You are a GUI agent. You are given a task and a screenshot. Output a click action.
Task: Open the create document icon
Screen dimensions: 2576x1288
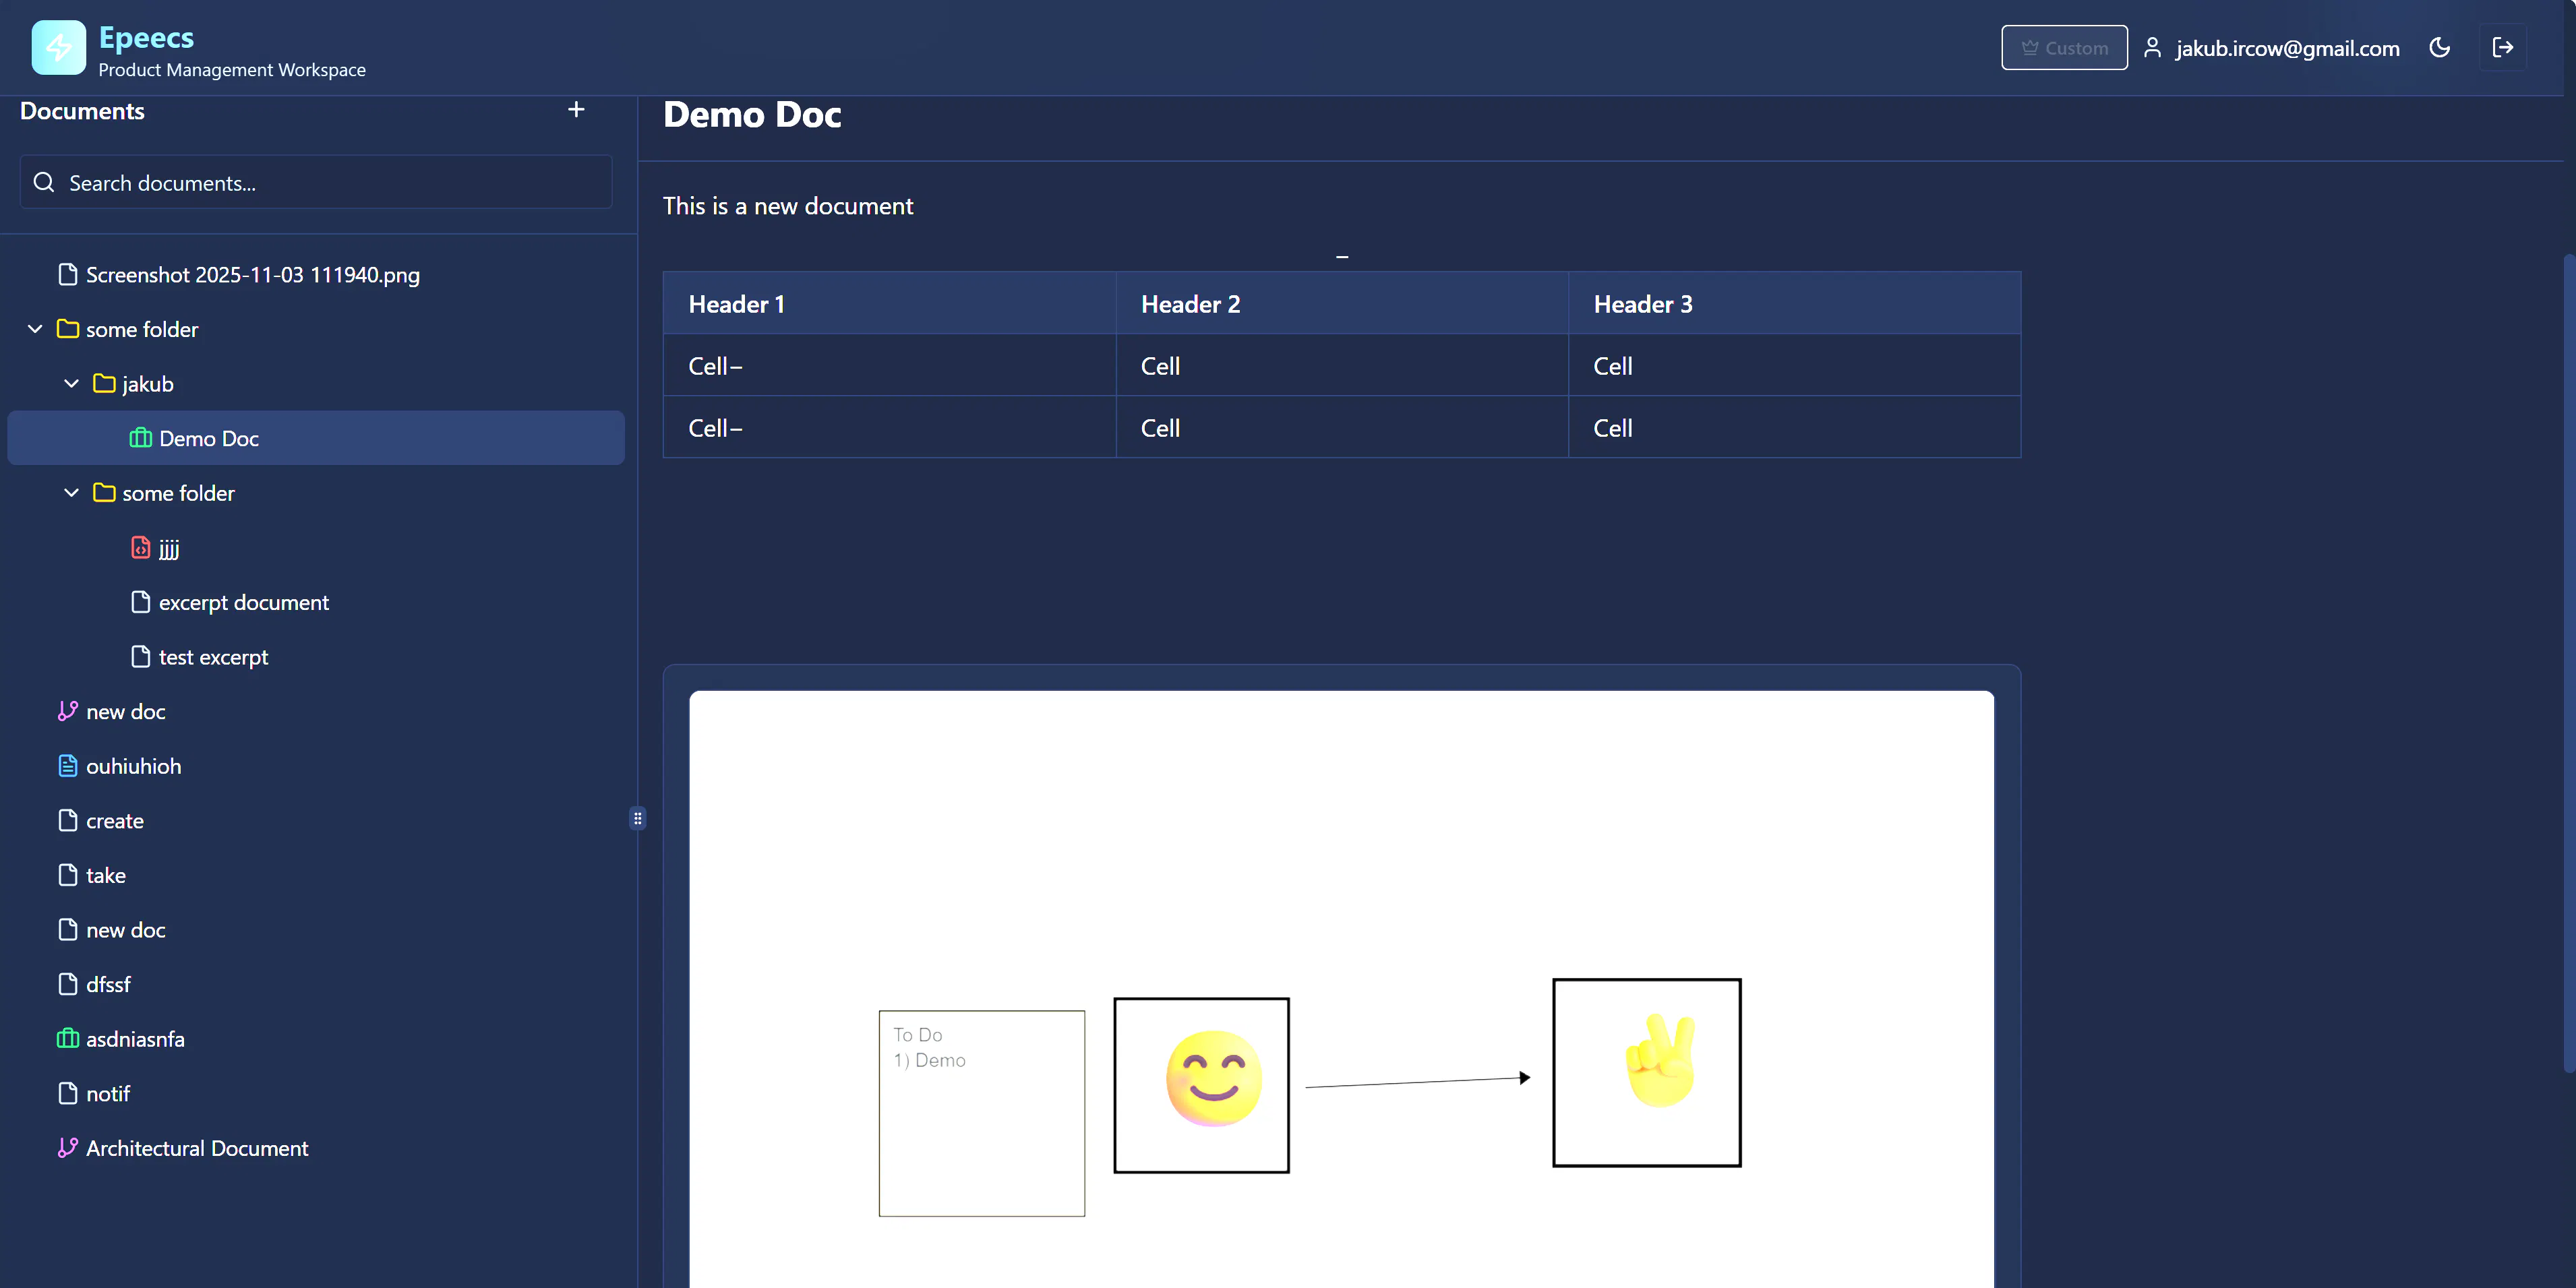coord(67,820)
